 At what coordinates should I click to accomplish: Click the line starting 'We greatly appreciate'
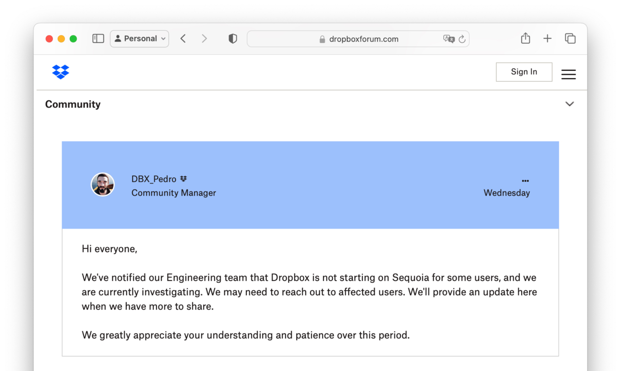tap(245, 335)
